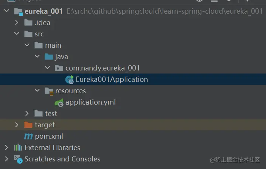Select the .idea label

42,23
